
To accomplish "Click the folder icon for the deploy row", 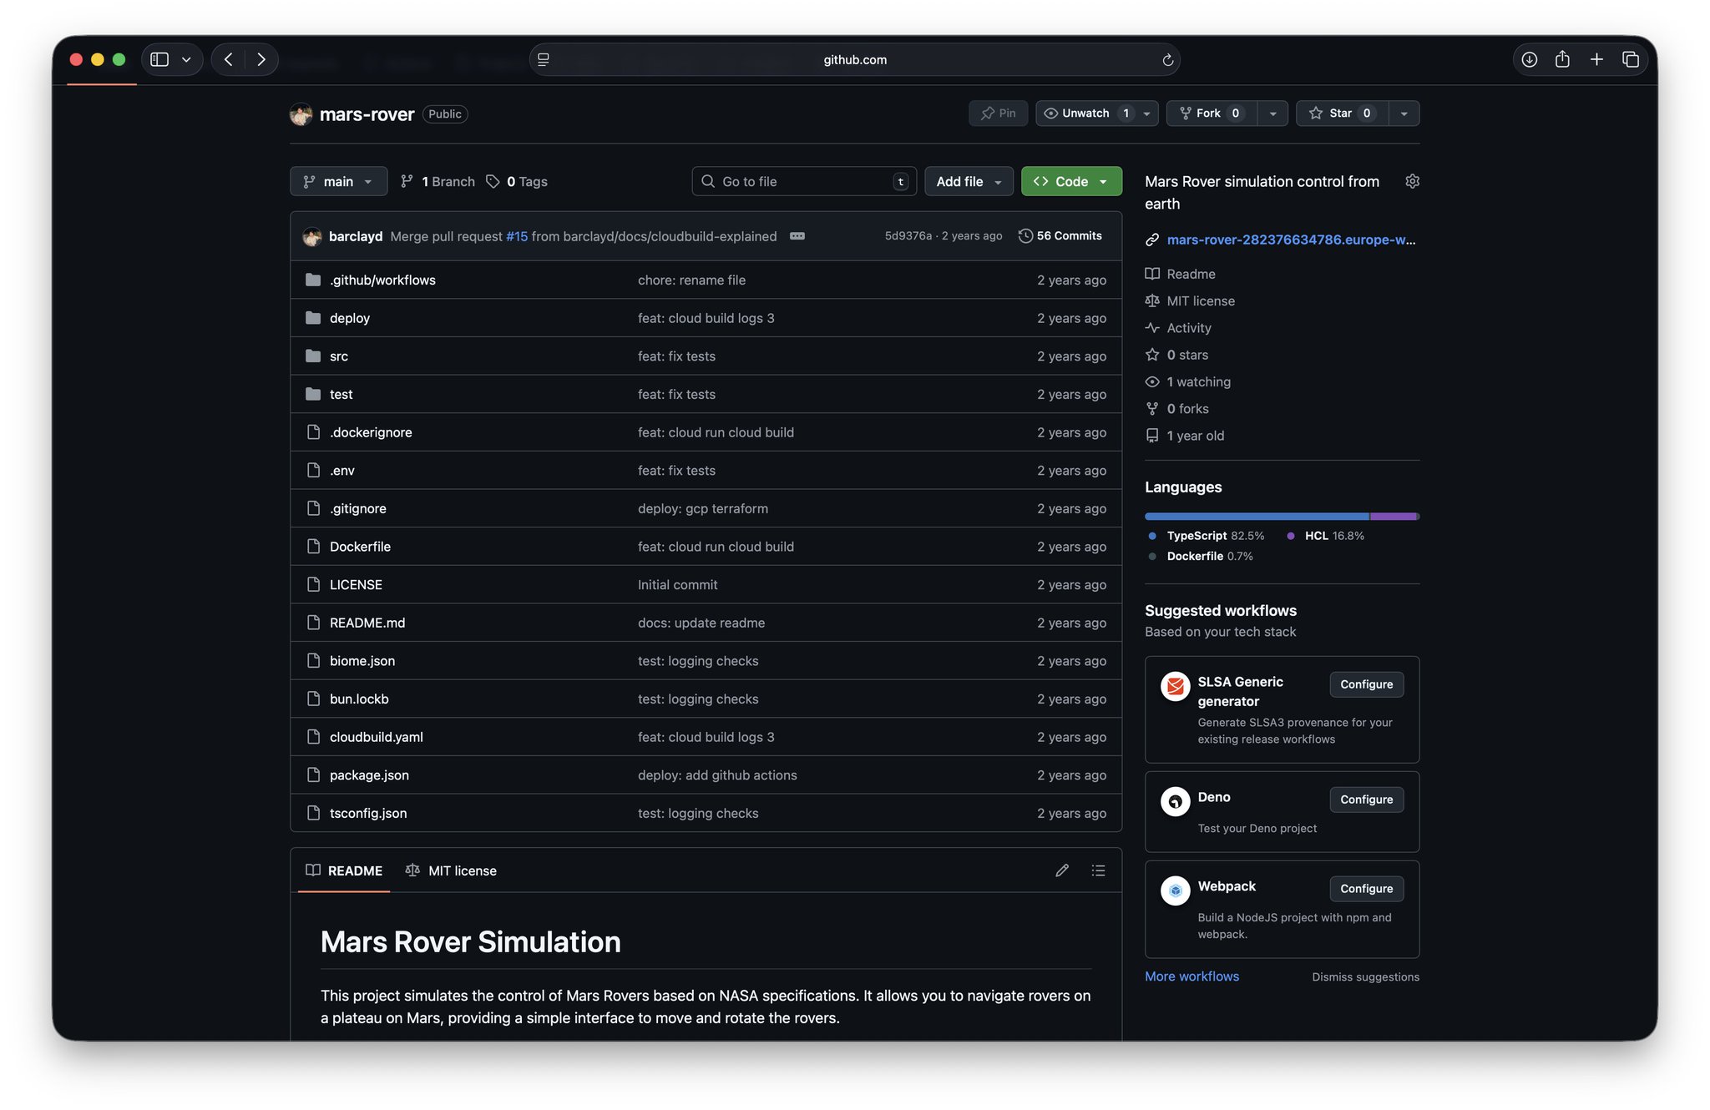I will (x=313, y=318).
